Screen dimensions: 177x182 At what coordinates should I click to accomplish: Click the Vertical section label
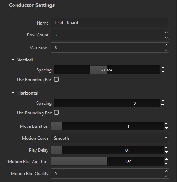(25, 60)
